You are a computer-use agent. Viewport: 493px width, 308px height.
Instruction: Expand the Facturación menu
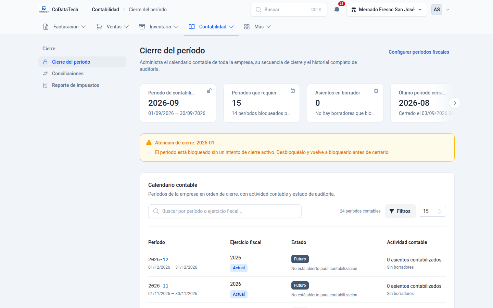coord(64,27)
